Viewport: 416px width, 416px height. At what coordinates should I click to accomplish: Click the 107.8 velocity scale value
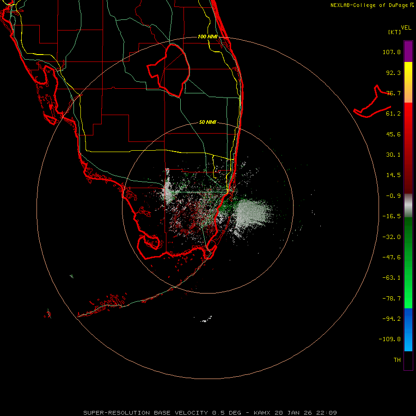[392, 52]
